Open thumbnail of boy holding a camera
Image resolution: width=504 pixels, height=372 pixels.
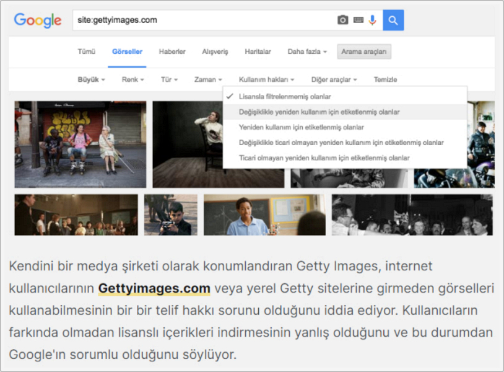coord(171,215)
